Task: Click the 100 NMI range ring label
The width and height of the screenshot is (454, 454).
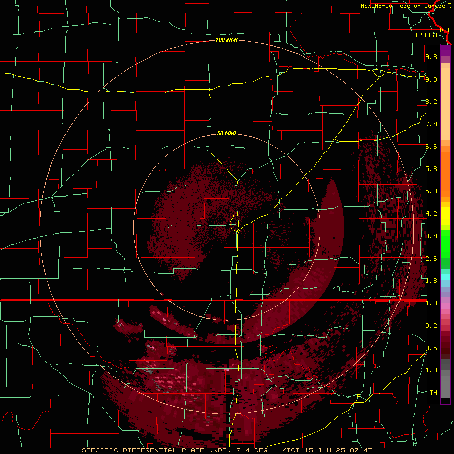Action: pyautogui.click(x=226, y=40)
